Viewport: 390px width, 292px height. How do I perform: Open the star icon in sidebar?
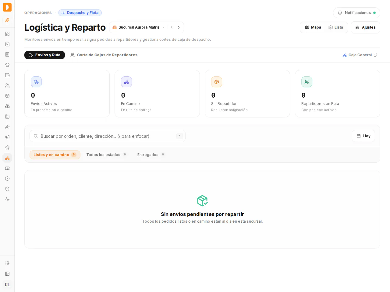click(x=7, y=148)
